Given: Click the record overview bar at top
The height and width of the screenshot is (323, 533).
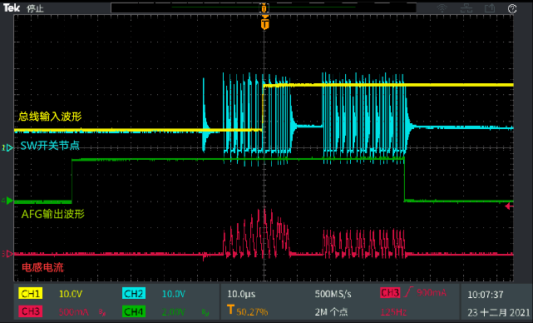Looking at the screenshot, I should (264, 7).
